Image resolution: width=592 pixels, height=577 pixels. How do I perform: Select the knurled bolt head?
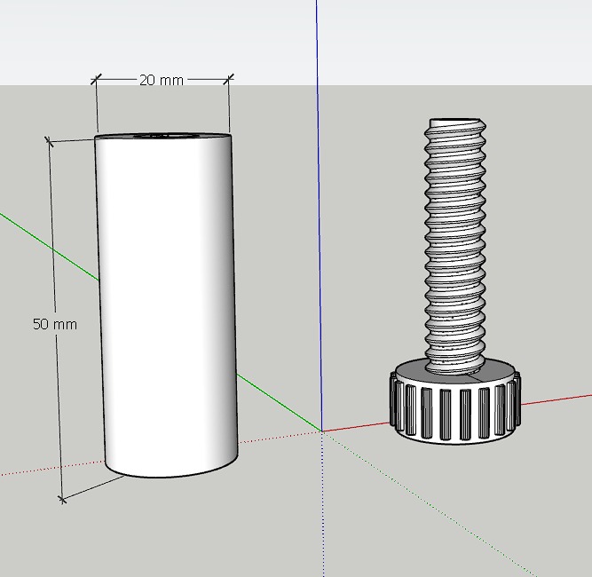point(455,402)
